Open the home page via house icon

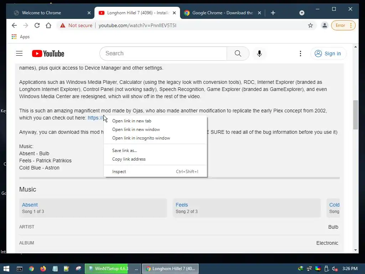coord(48,25)
